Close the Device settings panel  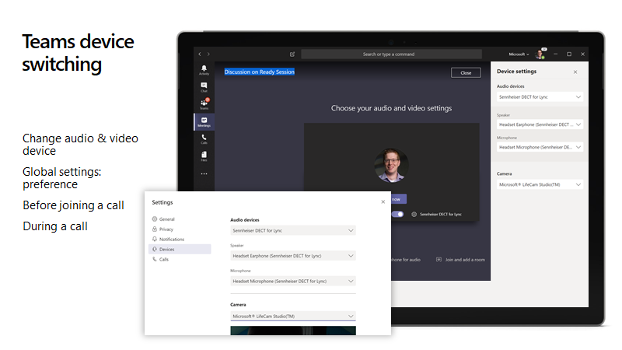click(x=575, y=72)
